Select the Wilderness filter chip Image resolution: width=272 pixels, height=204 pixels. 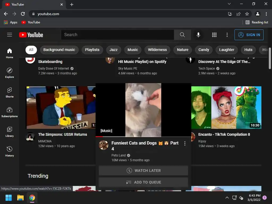click(157, 50)
